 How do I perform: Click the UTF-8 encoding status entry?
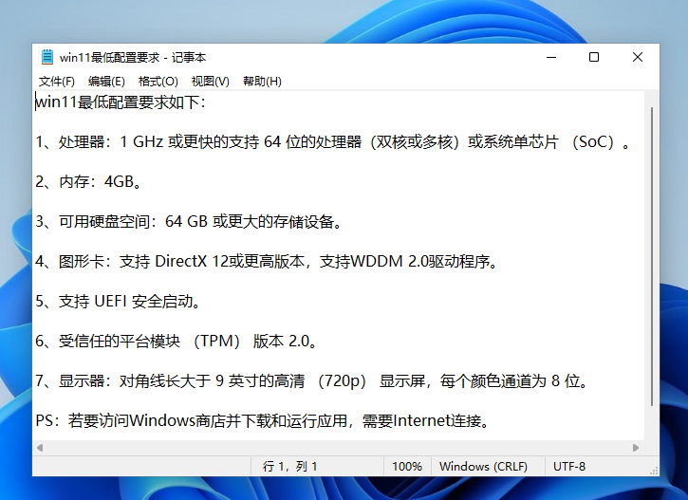tap(569, 466)
